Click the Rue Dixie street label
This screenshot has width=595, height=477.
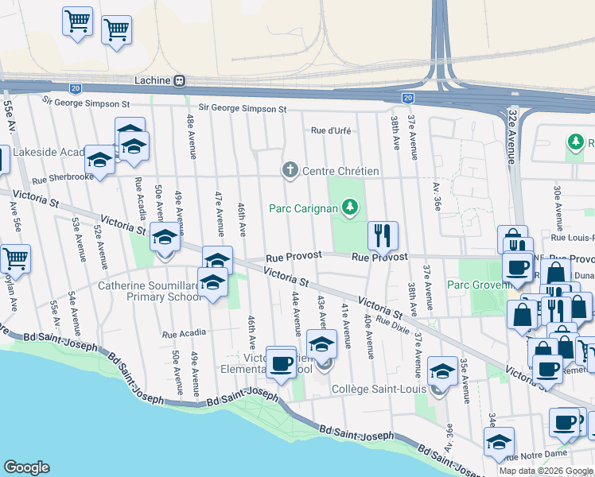392,325
